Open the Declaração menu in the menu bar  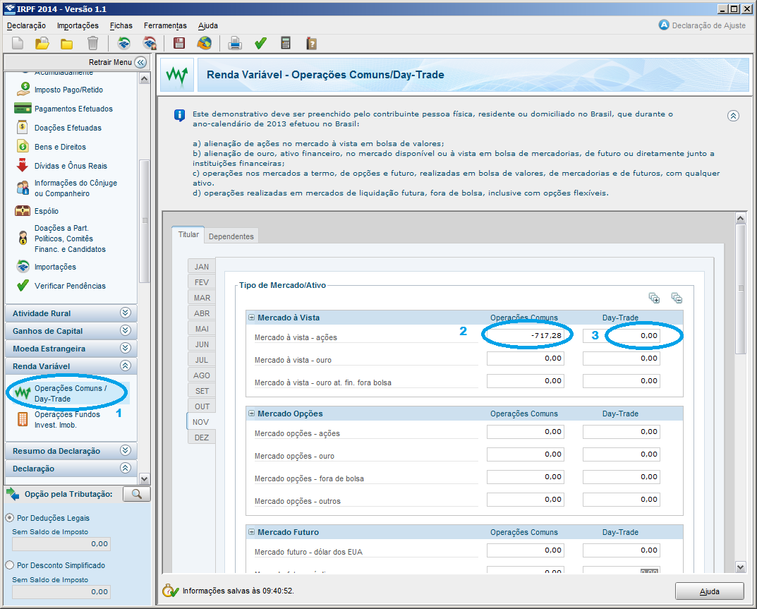[x=27, y=25]
